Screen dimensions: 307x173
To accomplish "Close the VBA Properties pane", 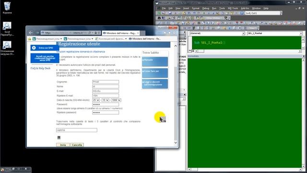I will (184, 94).
